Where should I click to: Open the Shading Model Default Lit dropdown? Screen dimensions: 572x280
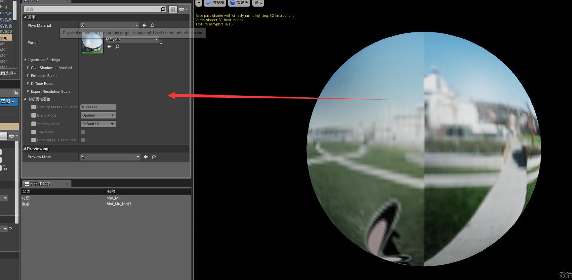pos(98,124)
